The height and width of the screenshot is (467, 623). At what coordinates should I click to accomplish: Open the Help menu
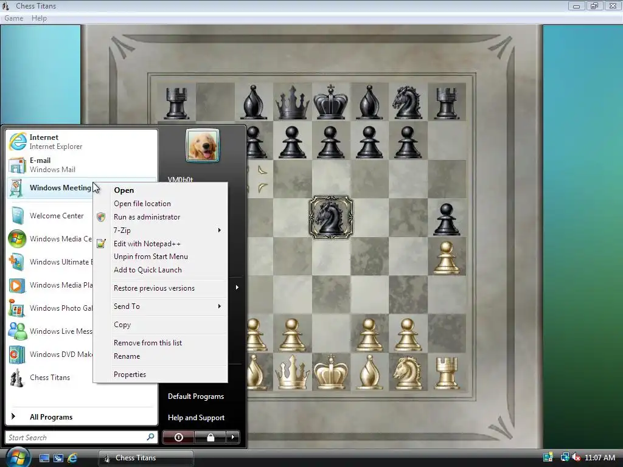(x=39, y=18)
